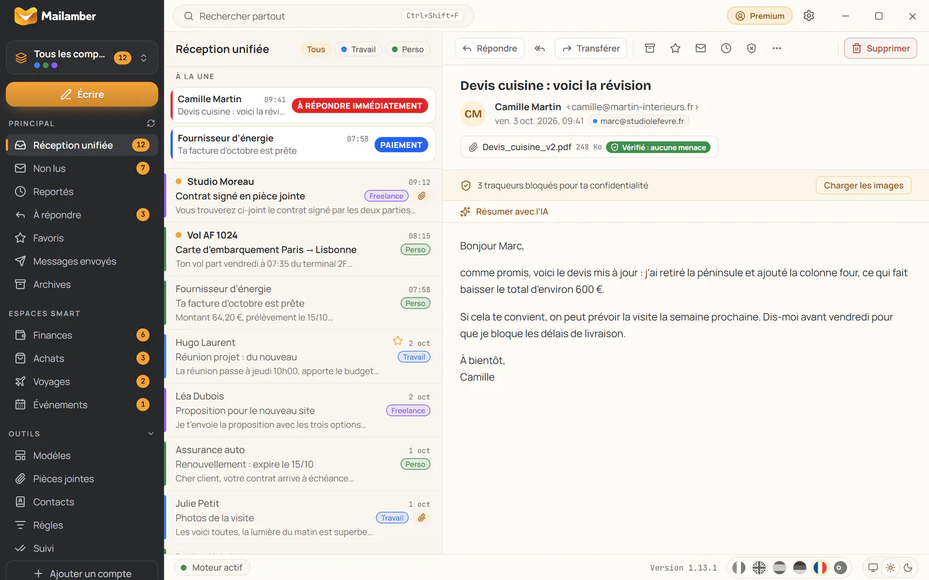
Task: Collapse the Outils section chevron
Action: [x=151, y=433]
